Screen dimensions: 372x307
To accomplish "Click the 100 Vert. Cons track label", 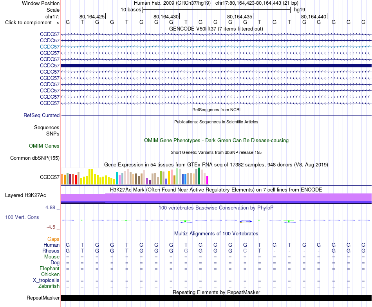I will click(x=22, y=217).
